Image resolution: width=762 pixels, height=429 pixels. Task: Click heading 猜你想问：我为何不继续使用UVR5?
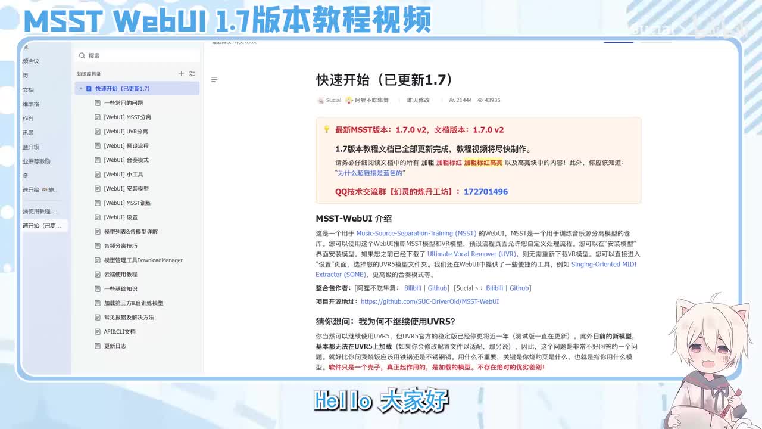click(385, 321)
